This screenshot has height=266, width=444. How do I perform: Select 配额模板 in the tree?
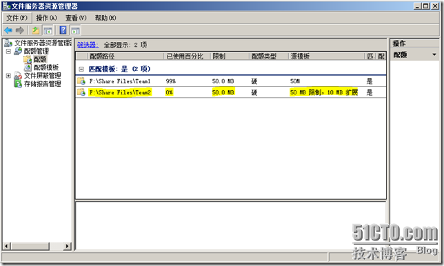click(x=46, y=68)
